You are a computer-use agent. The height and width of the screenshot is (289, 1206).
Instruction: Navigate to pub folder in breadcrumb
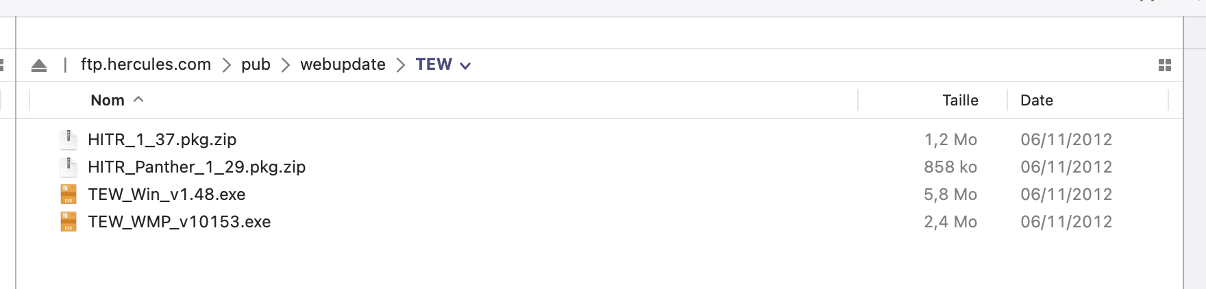(x=256, y=64)
